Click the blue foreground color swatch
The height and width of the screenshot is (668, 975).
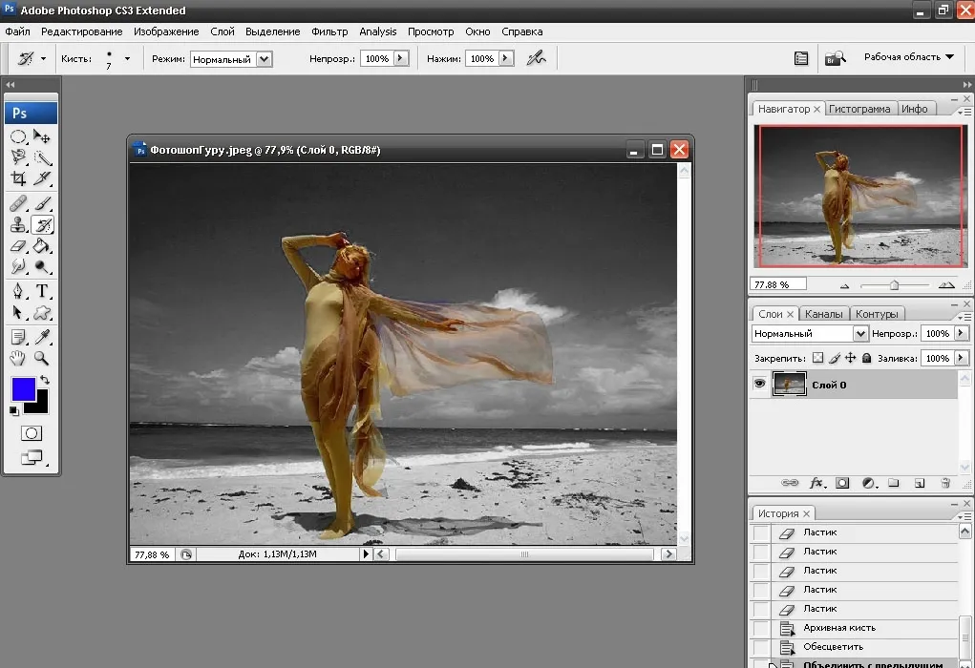tap(24, 389)
